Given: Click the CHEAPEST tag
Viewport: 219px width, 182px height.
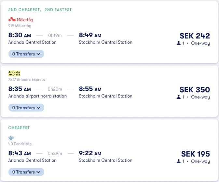Looking at the screenshot, I should pyautogui.click(x=19, y=128).
